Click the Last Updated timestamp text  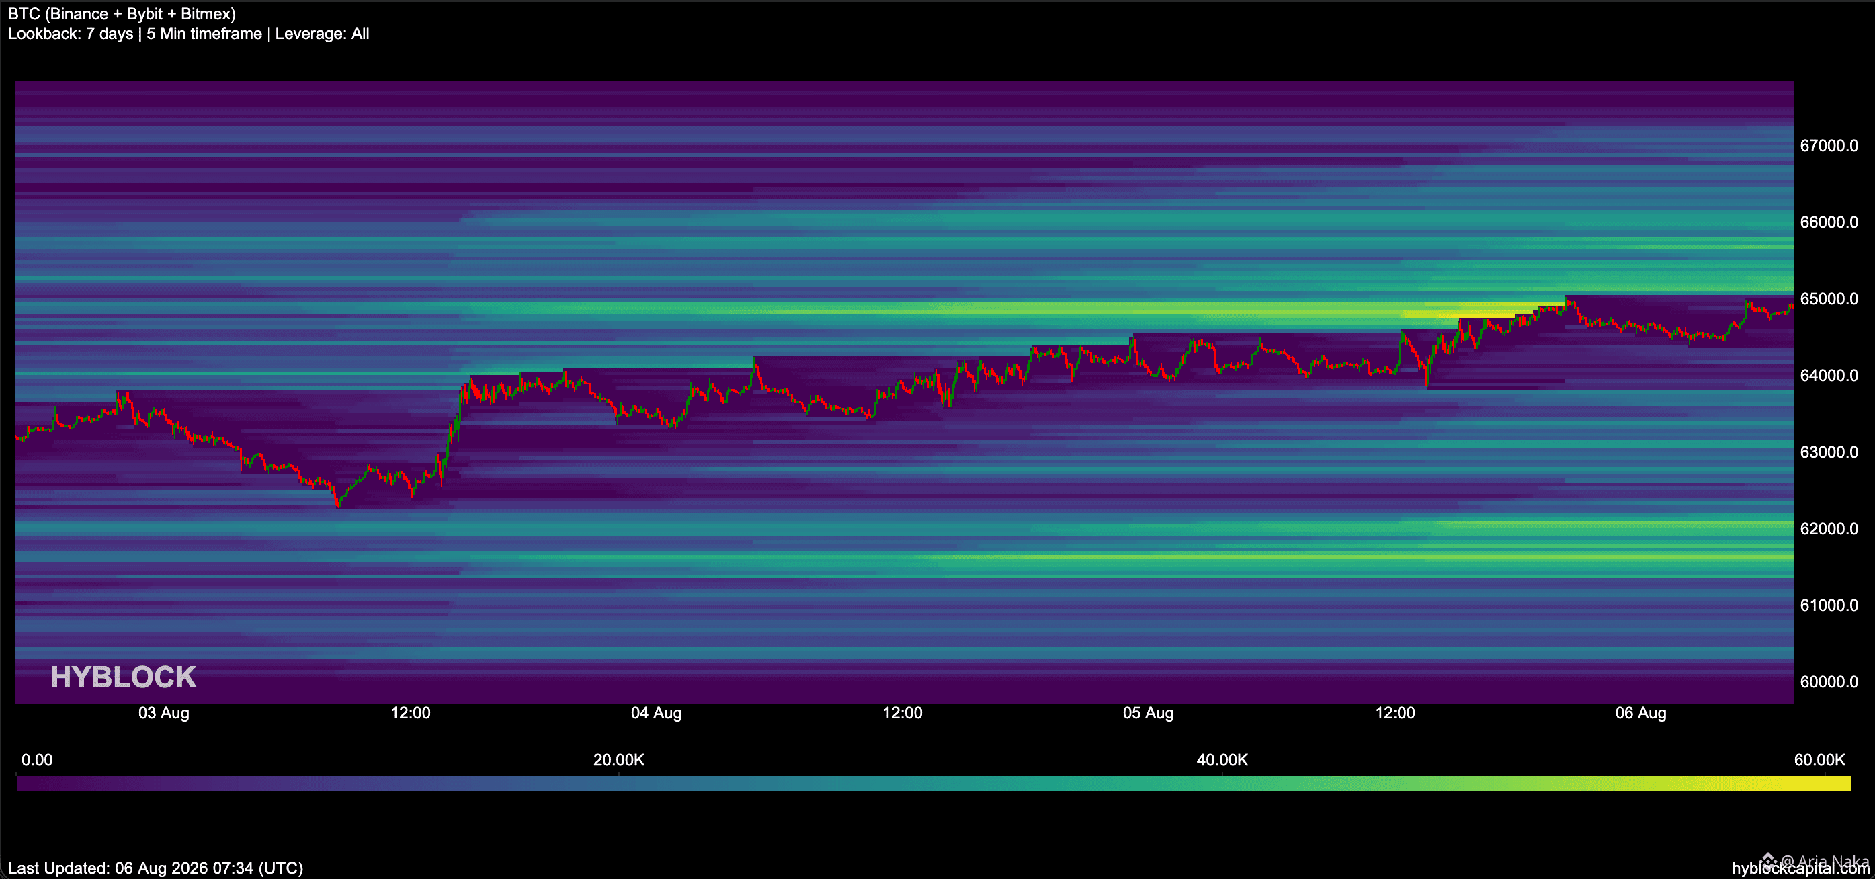[x=155, y=868]
